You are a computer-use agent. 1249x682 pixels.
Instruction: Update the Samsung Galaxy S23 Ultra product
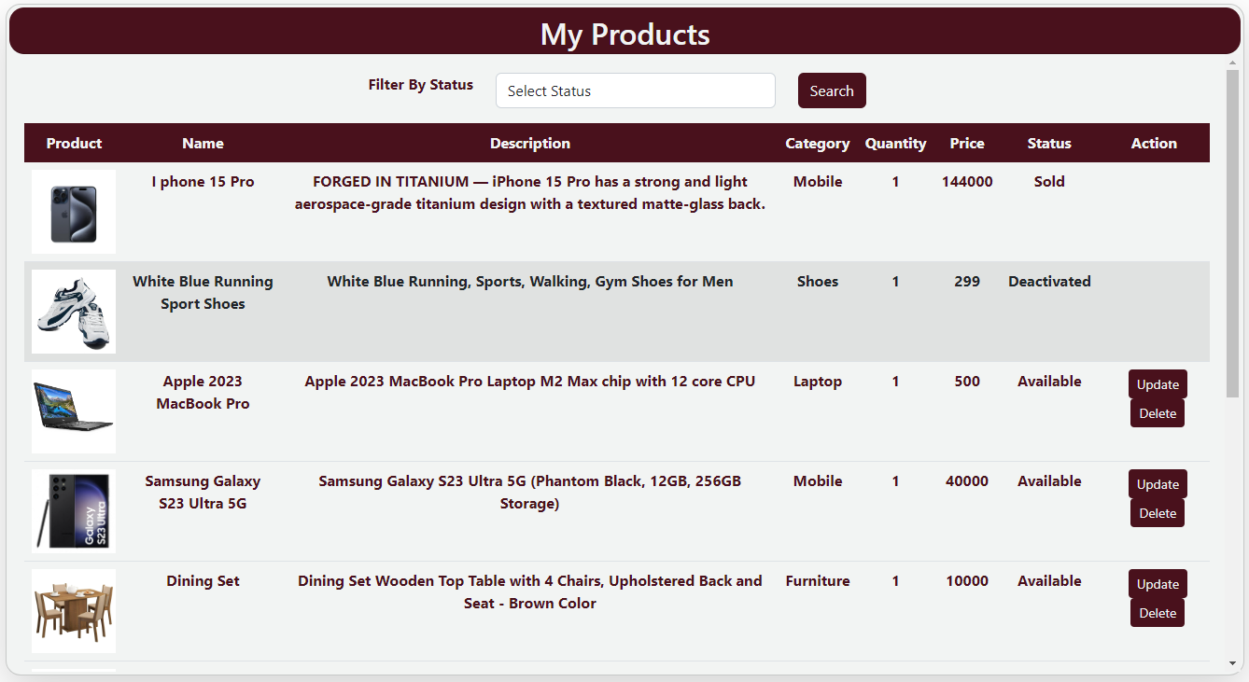1158,484
